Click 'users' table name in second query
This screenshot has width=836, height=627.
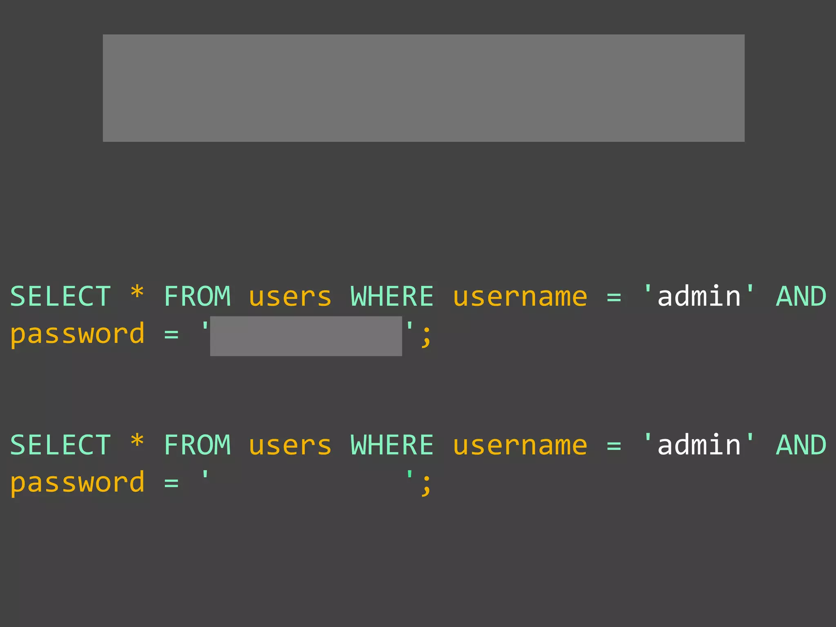click(x=290, y=447)
